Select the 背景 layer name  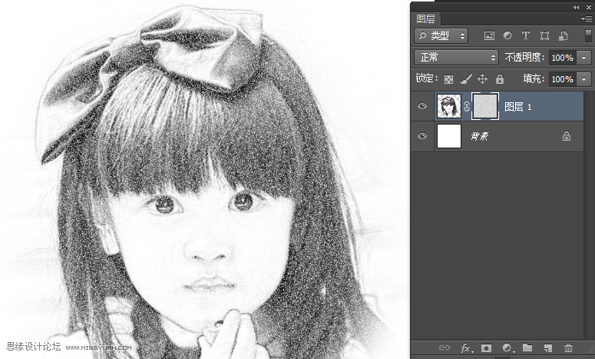pos(480,136)
